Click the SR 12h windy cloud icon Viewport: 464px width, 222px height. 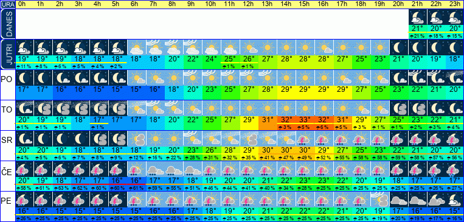(249, 139)
